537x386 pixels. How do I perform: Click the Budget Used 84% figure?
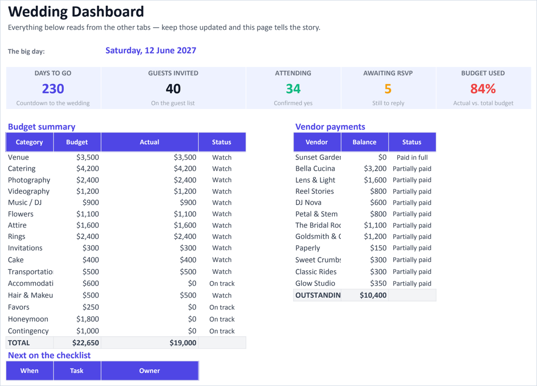[x=483, y=88]
